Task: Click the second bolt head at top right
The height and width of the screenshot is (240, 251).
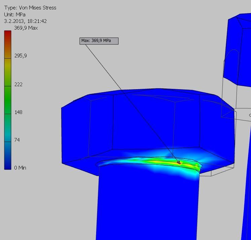Action: click(x=238, y=50)
